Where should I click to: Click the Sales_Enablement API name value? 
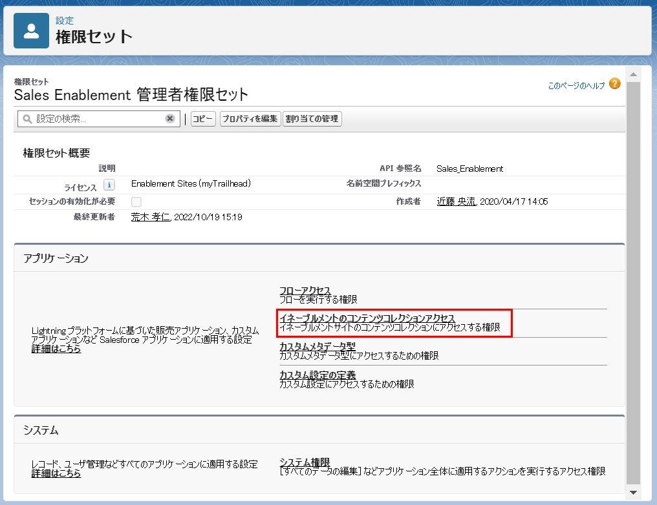(469, 169)
